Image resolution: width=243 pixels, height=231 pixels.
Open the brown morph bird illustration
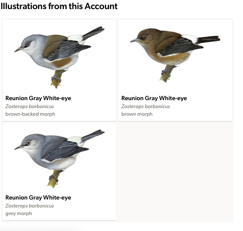pyautogui.click(x=175, y=55)
